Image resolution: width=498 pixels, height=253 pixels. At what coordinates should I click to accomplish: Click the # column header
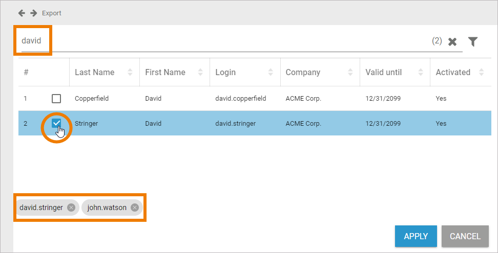(26, 72)
